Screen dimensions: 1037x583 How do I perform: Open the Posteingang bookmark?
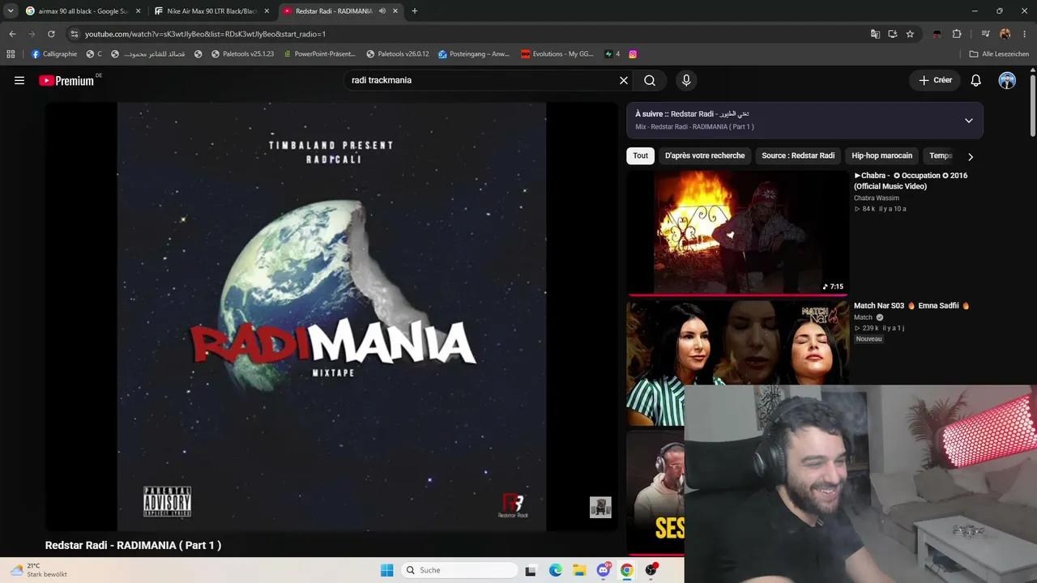click(x=474, y=54)
